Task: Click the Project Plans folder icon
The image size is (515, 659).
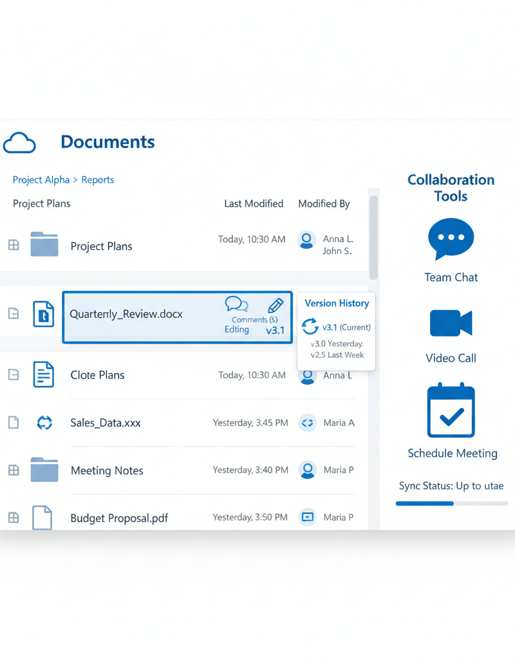Action: click(44, 244)
